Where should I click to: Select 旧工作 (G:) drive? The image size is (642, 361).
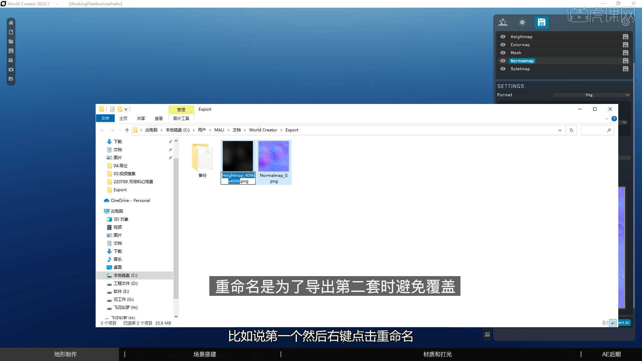pyautogui.click(x=123, y=299)
